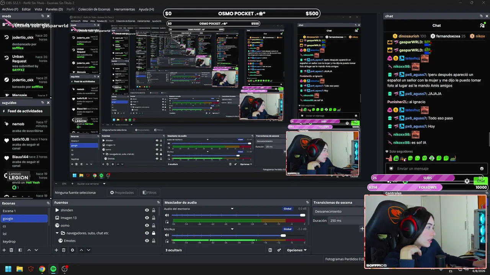Image resolution: width=490 pixels, height=275 pixels.
Task: Open Desvanecimiento transition dropdown
Action: pos(339,211)
